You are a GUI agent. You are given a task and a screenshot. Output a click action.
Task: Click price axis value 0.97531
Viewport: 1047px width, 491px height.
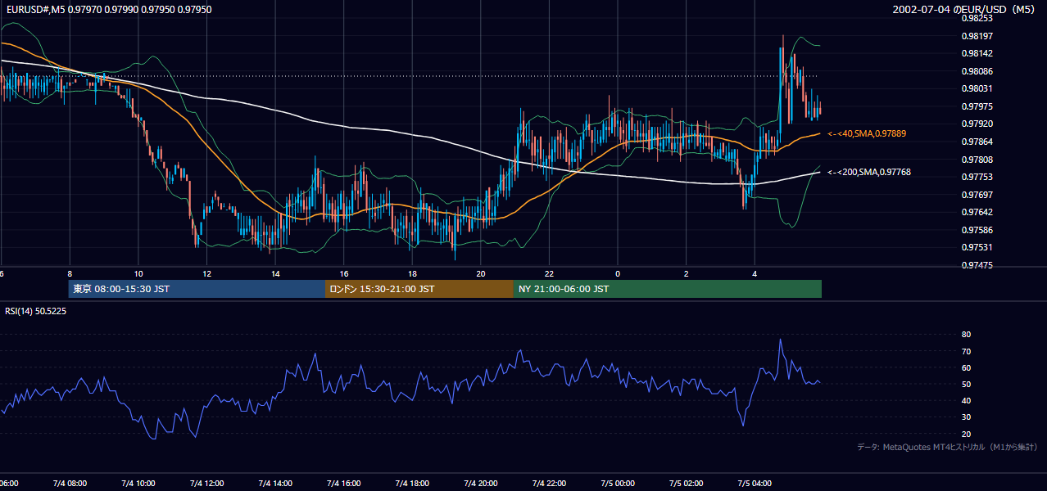pos(977,247)
